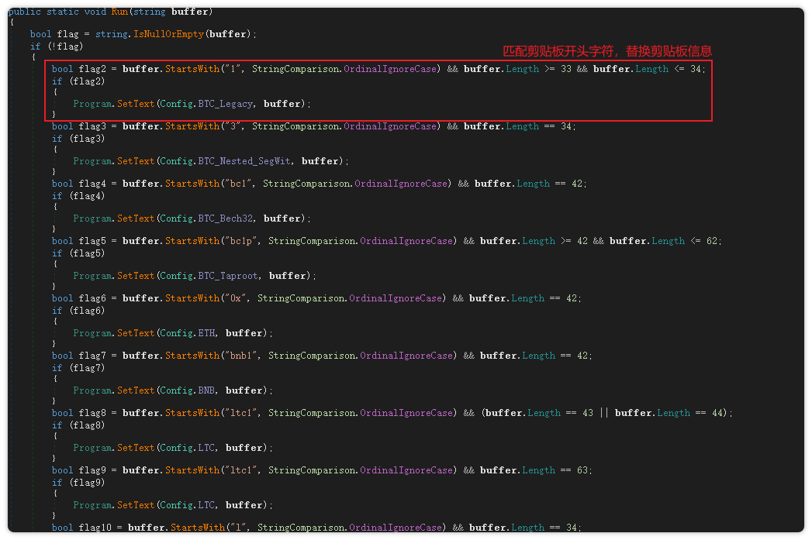Screen dimensions: 812x540
Task: Select the BTC_Bech32 config reference
Action: coord(225,218)
